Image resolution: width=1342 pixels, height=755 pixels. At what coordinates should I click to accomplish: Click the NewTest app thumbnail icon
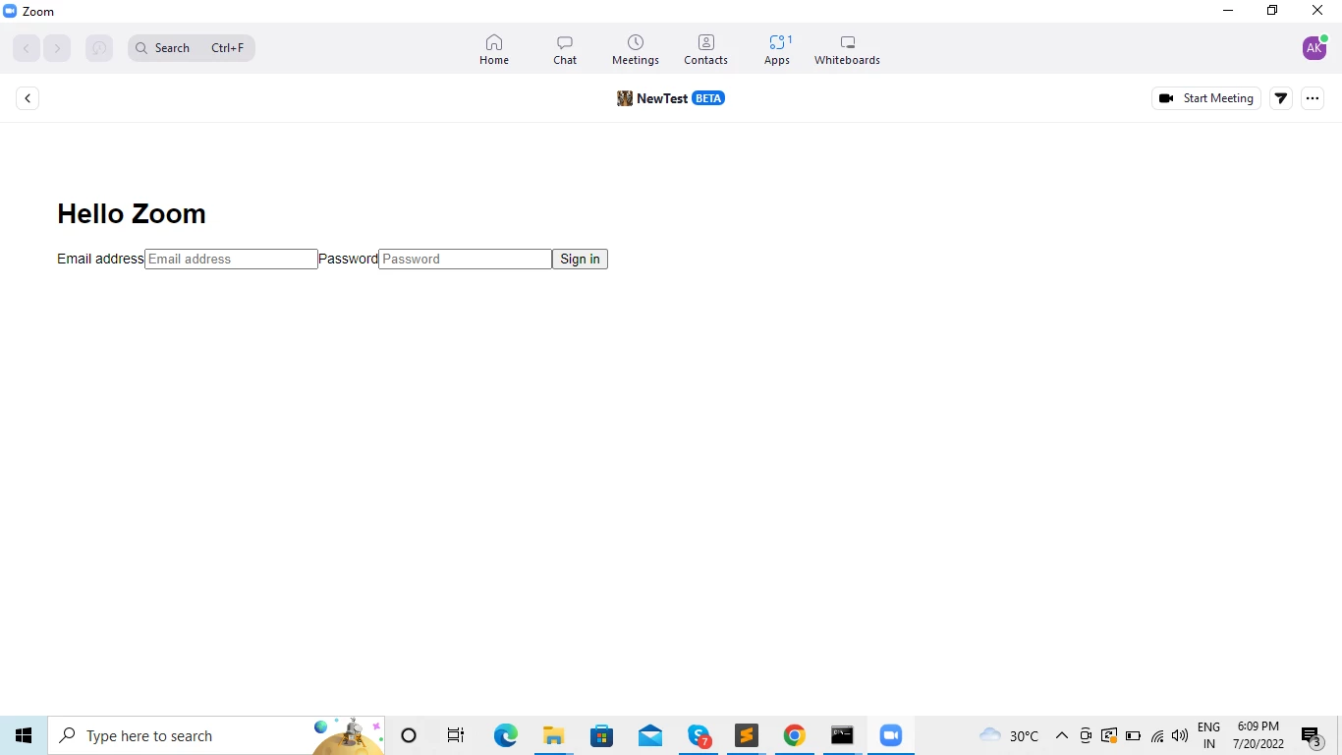(x=625, y=98)
